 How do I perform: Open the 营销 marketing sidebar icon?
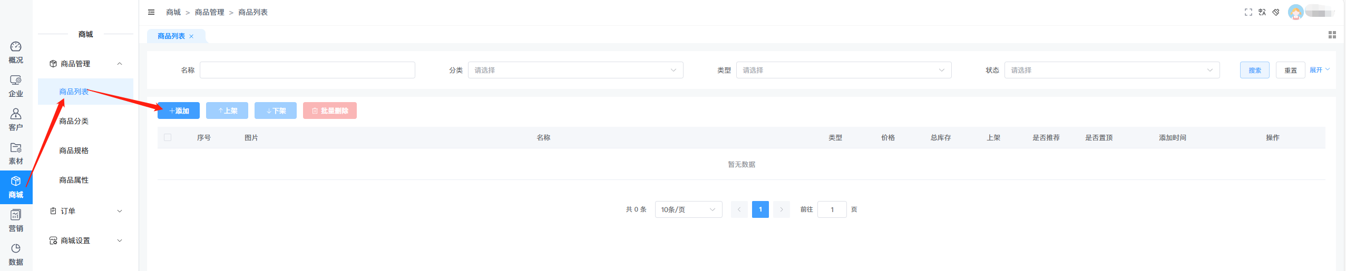[16, 220]
